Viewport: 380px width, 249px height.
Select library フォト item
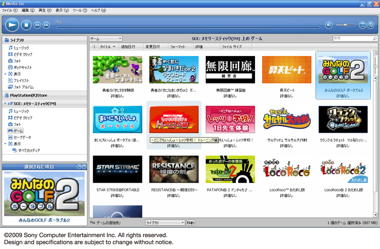click(15, 61)
